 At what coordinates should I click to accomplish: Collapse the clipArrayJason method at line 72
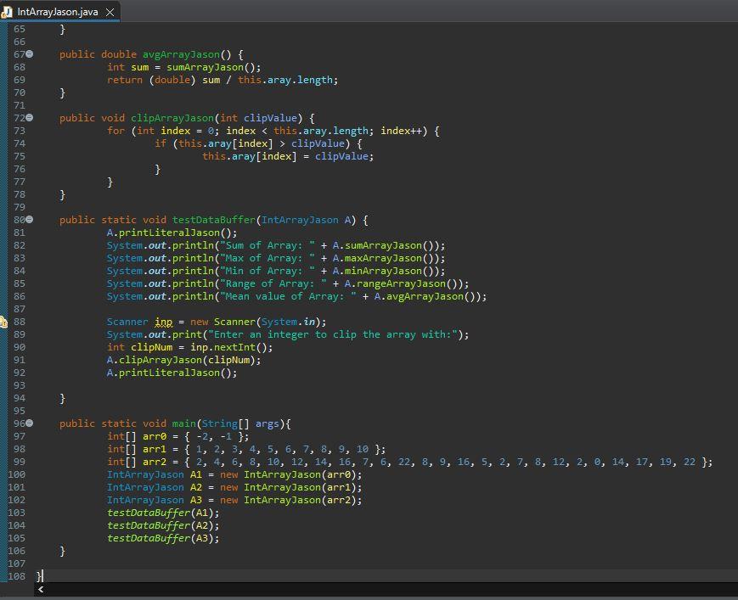click(x=30, y=118)
